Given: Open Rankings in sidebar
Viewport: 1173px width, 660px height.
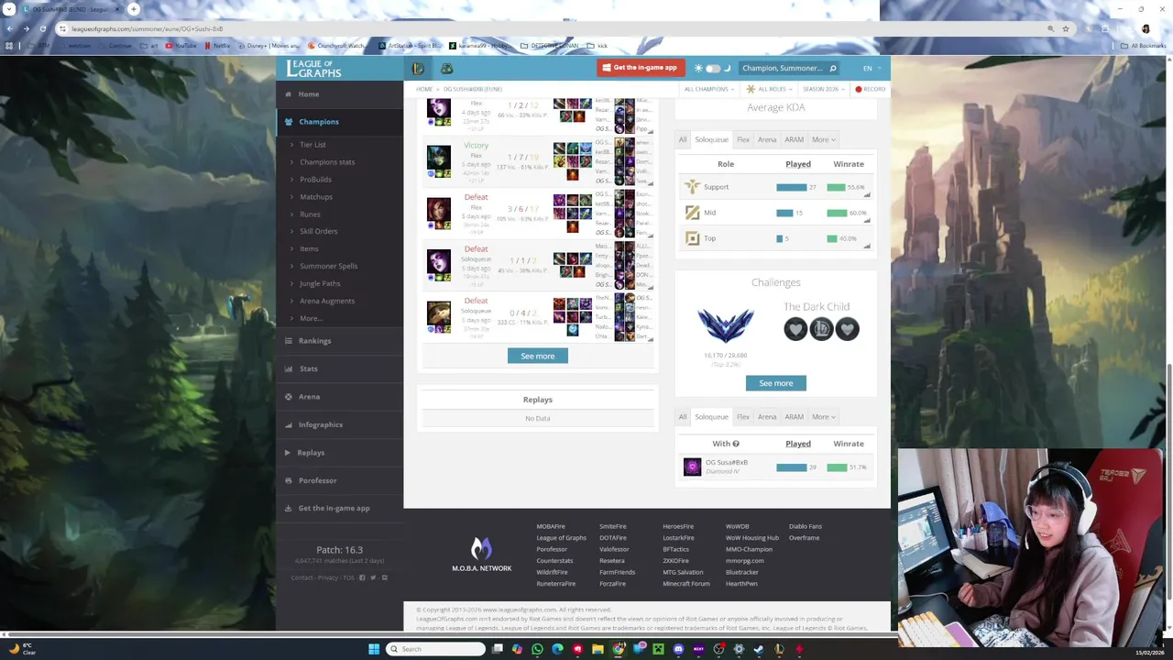Looking at the screenshot, I should pos(314,341).
